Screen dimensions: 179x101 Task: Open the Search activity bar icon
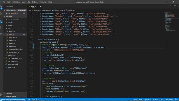(1, 14)
